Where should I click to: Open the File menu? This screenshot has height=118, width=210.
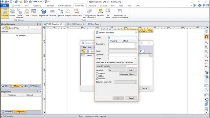point(5,6)
